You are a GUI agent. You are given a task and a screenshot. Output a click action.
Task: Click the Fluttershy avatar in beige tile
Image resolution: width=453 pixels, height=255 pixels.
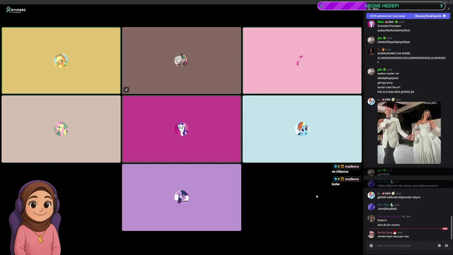click(x=61, y=129)
